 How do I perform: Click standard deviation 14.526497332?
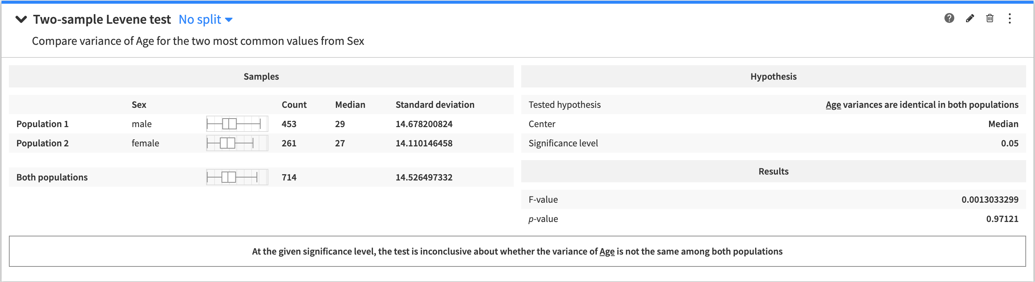click(424, 177)
